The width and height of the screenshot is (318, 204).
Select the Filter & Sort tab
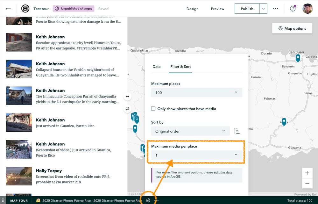point(180,67)
